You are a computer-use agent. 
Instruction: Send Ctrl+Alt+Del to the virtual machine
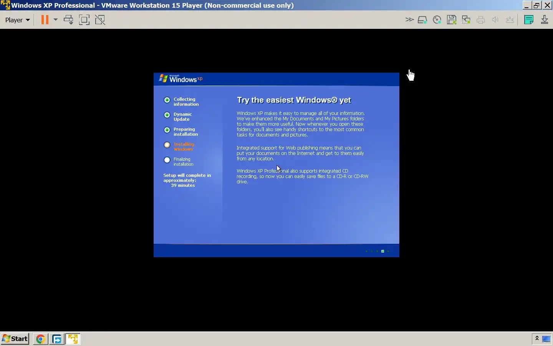[68, 20]
